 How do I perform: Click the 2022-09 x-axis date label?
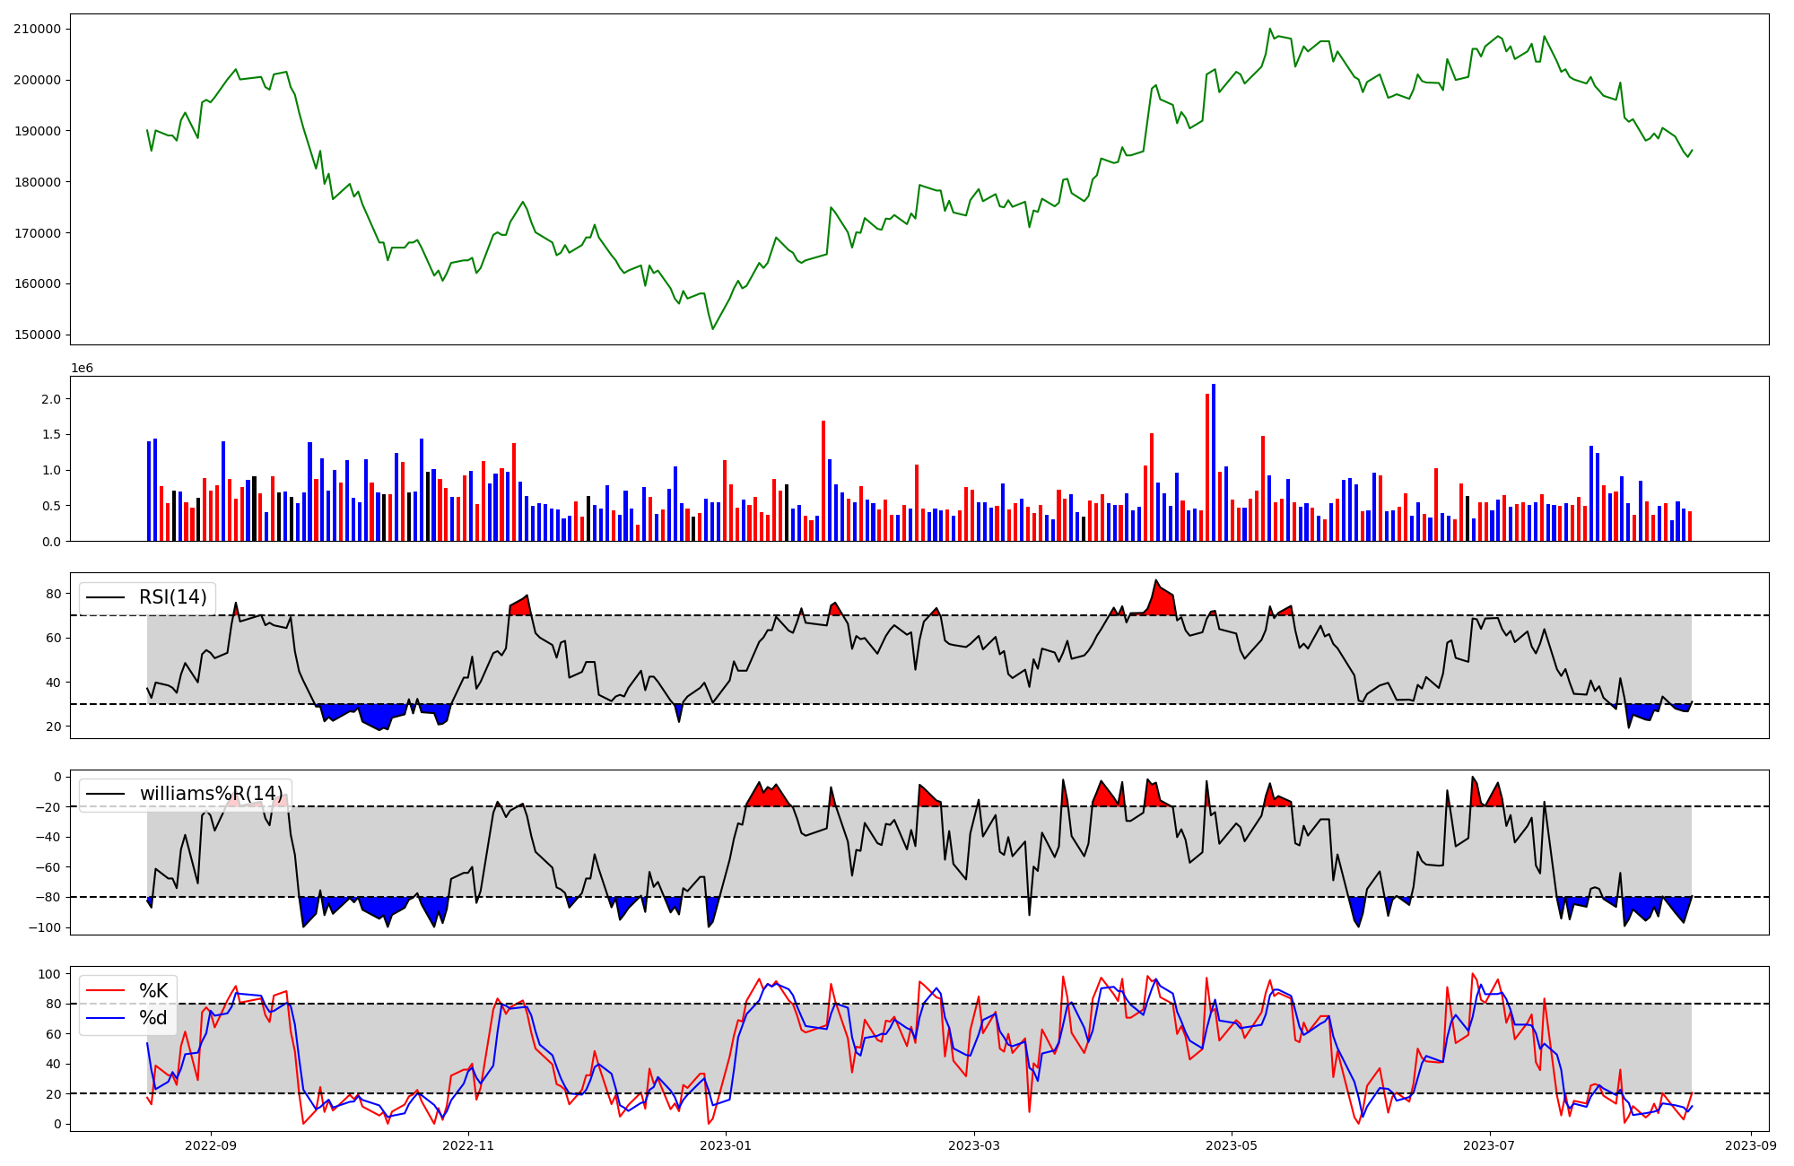click(211, 1145)
